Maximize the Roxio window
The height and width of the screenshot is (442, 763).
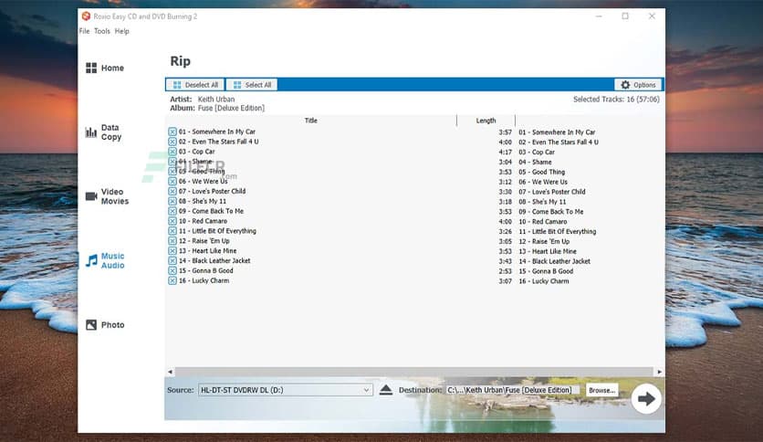click(625, 16)
